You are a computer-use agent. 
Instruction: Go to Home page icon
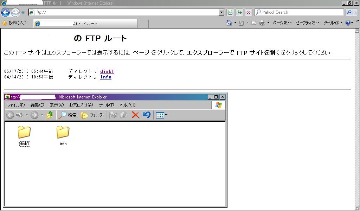coord(229,23)
